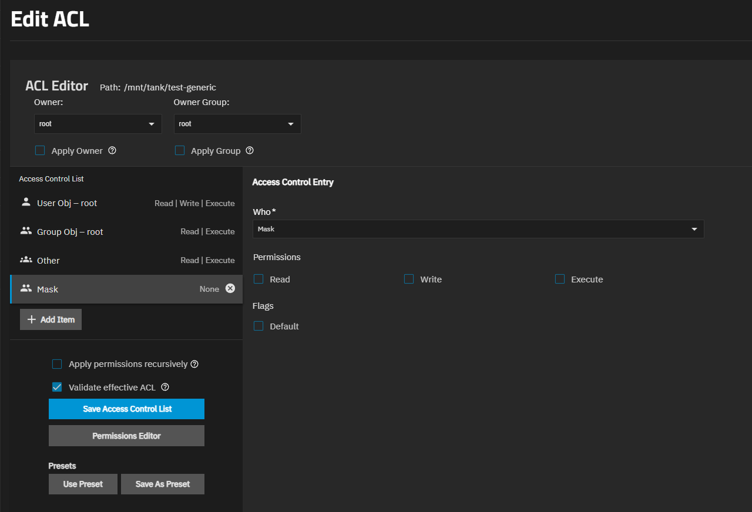Click Save Access Control List button
This screenshot has width=752, height=512.
coord(126,409)
